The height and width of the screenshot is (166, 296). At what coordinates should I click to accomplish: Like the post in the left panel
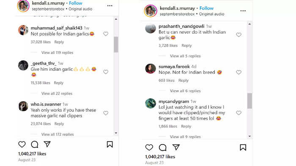pos(22,145)
